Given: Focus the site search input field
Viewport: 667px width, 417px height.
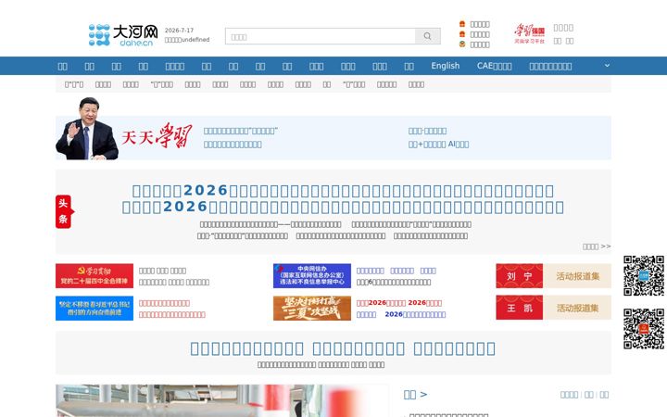Looking at the screenshot, I should click(x=321, y=36).
